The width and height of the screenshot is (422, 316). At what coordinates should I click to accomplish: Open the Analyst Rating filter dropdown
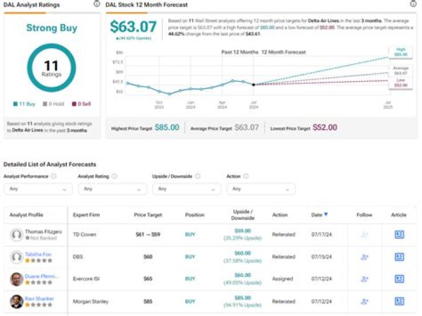(x=111, y=189)
